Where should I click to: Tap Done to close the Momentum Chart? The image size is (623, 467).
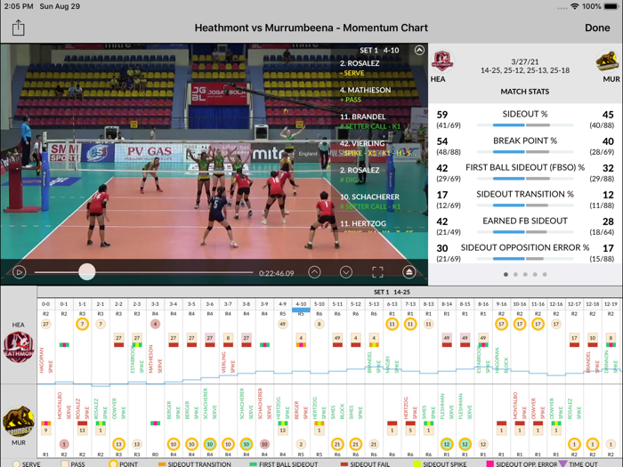[x=597, y=28]
